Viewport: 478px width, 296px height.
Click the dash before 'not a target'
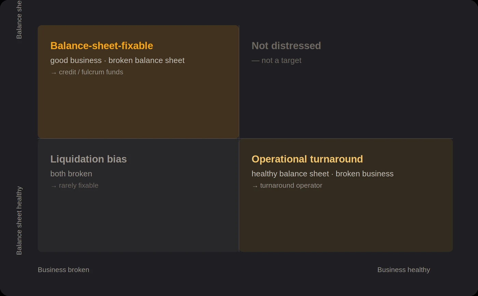pyautogui.click(x=255, y=60)
